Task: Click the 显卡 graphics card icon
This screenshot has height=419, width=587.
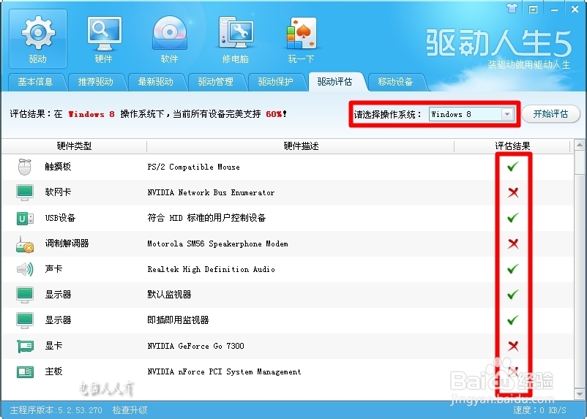Action: [25, 346]
